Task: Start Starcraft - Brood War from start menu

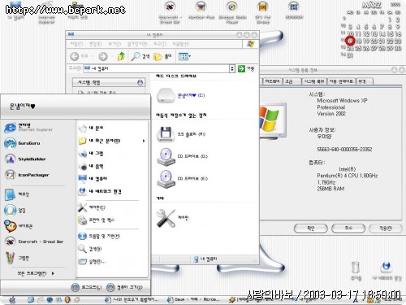Action: pos(34,242)
